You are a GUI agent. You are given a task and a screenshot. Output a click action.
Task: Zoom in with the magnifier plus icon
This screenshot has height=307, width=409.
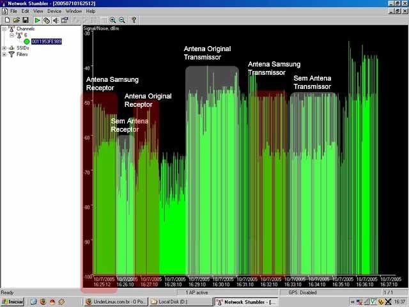point(112,20)
